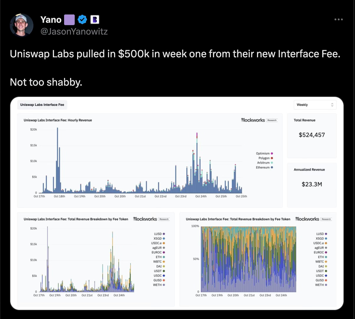The image size is (355, 319).
Task: Toggle WBTC in the percentage breakdown legend
Action: [321, 262]
